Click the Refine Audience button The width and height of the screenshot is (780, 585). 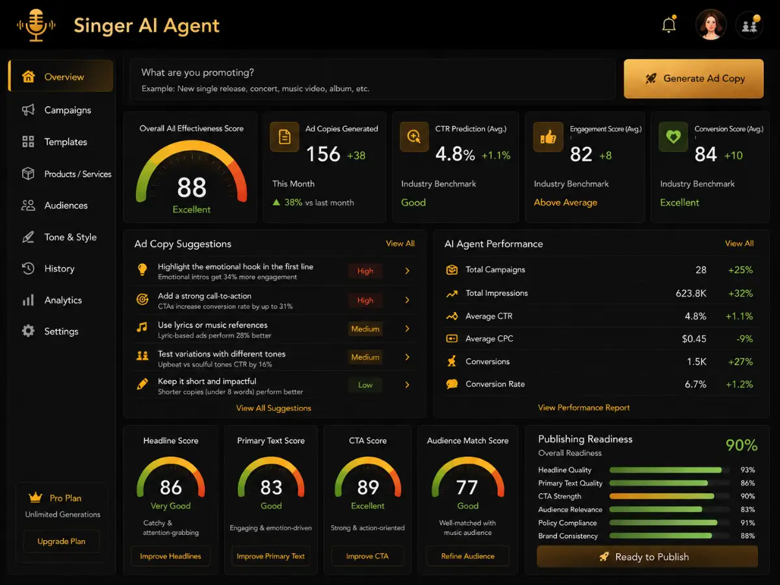(468, 556)
